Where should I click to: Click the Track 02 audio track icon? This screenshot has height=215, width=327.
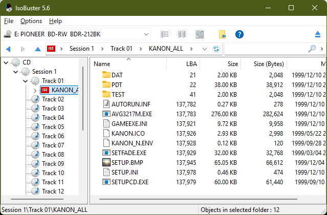[x=35, y=99]
